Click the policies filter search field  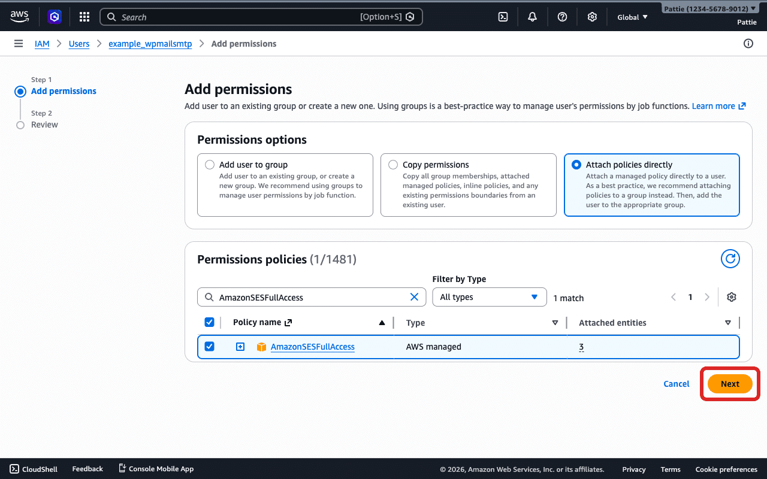click(x=312, y=297)
